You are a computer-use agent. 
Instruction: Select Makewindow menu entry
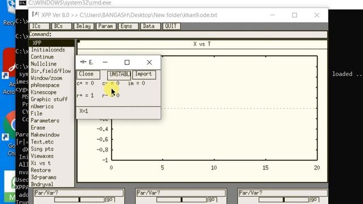[x=45, y=135]
